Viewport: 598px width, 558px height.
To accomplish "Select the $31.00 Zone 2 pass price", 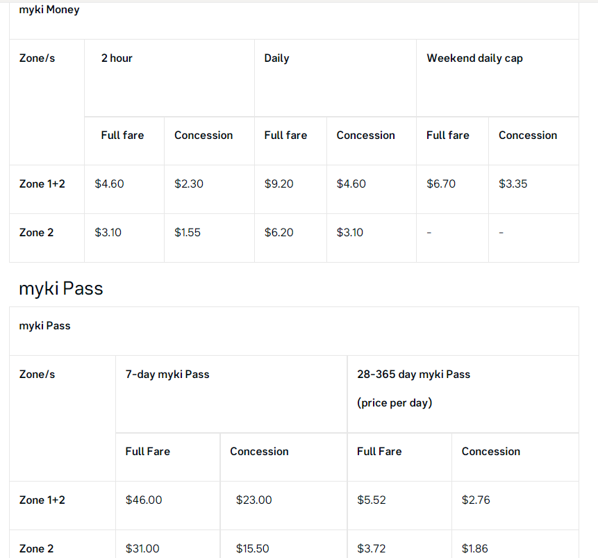I will point(142,549).
